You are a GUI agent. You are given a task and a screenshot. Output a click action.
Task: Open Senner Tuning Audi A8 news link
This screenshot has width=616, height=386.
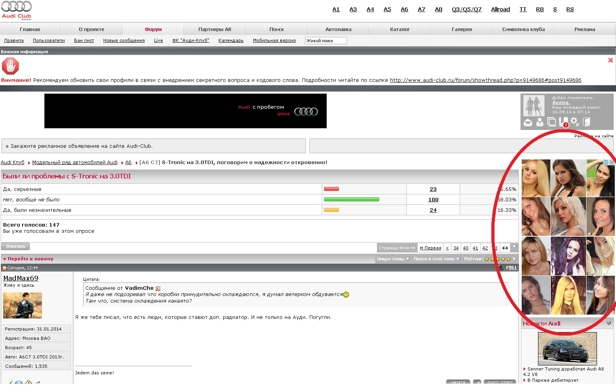coord(563,372)
